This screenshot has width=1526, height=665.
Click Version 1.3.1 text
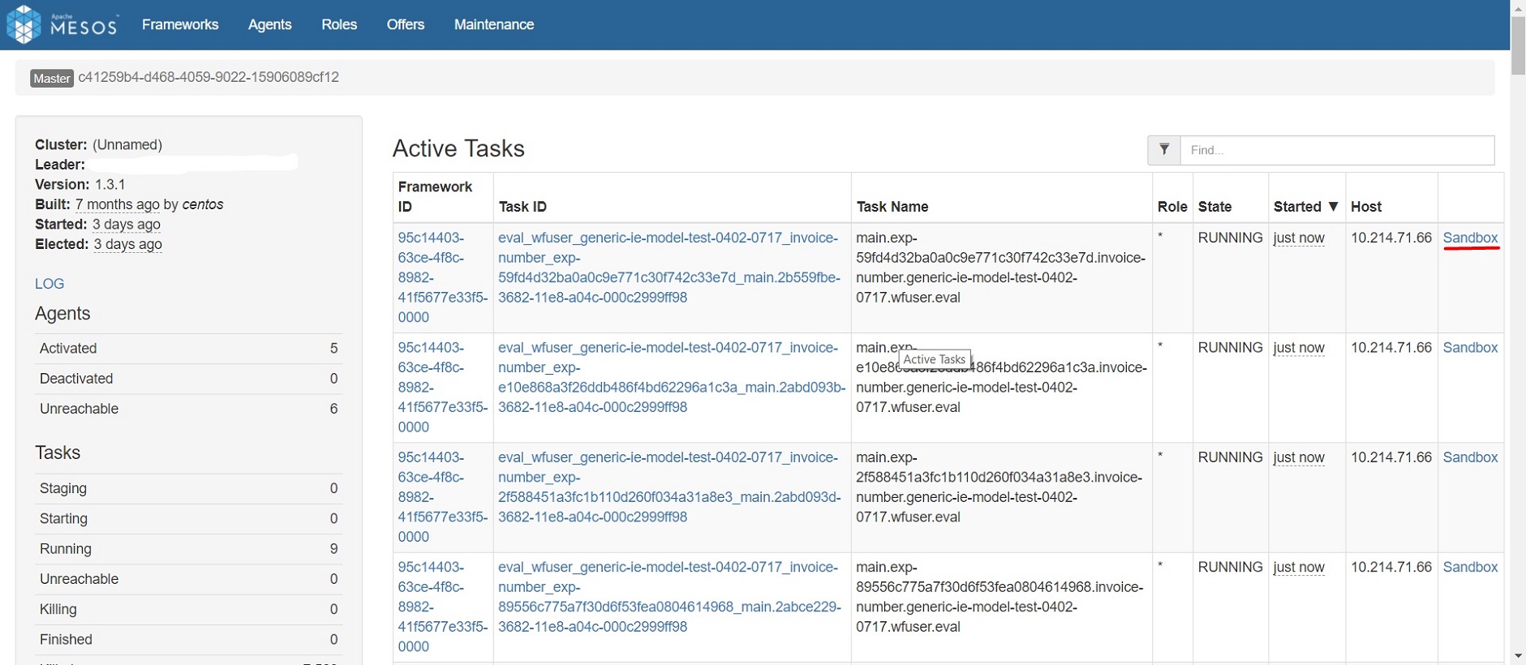[x=80, y=184]
